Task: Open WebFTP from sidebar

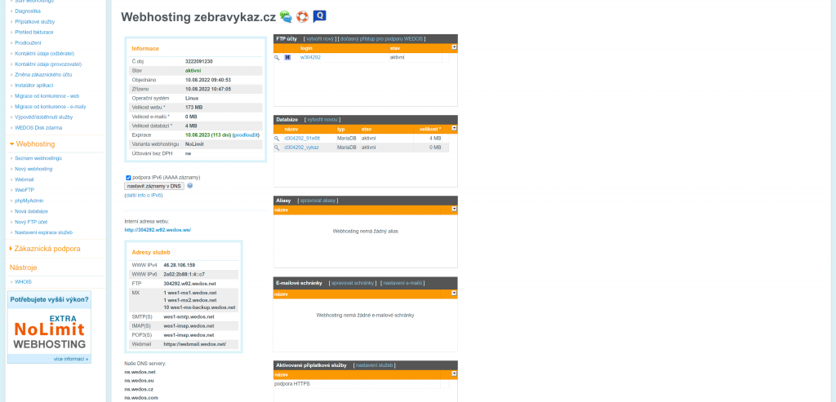Action: tap(24, 190)
